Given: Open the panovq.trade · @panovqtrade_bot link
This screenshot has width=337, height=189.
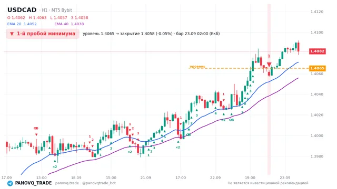Looking at the screenshot, I should tap(85, 183).
